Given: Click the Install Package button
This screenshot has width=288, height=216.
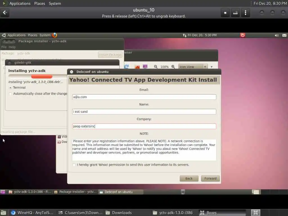Looking at the screenshot, I should pos(110,55).
